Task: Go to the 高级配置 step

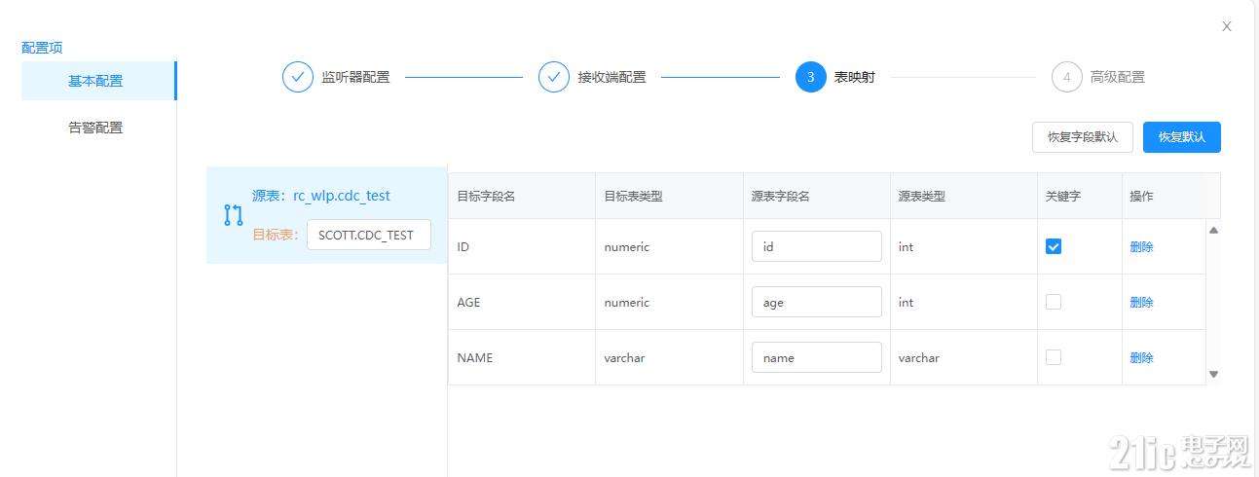Action: point(1118,77)
